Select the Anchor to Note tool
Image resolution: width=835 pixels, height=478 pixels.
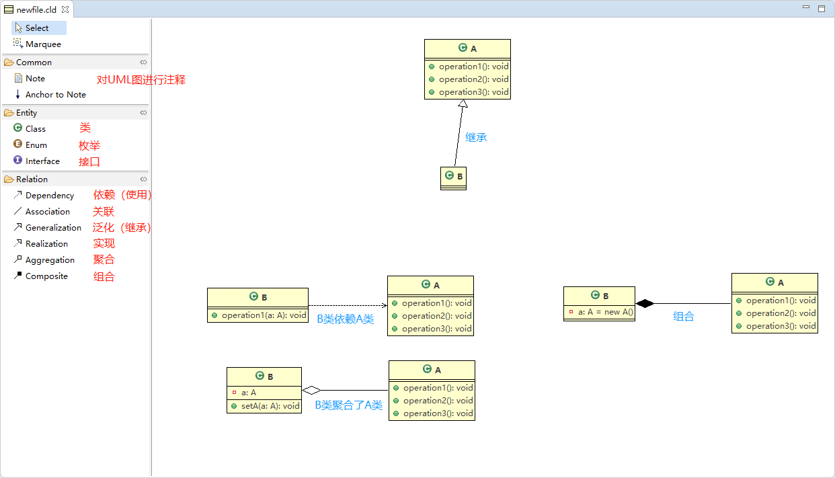pos(50,94)
